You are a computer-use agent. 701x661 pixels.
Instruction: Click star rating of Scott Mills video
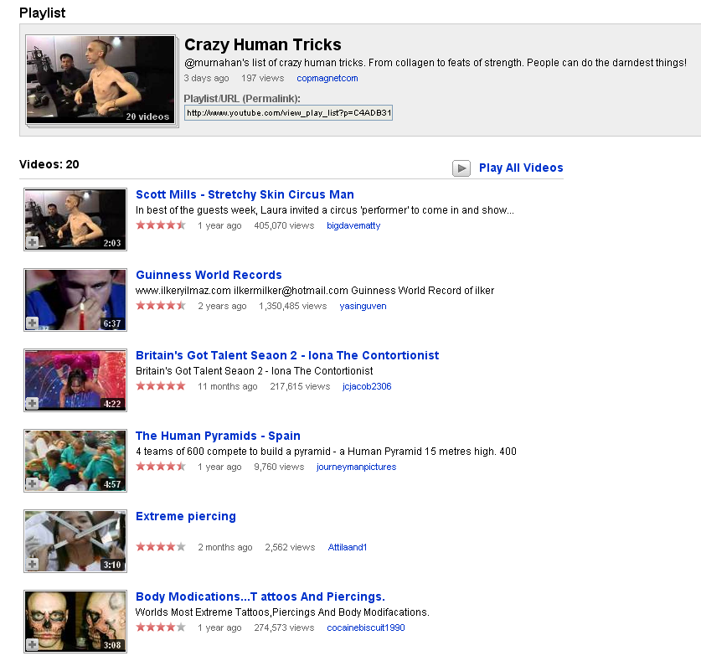161,225
